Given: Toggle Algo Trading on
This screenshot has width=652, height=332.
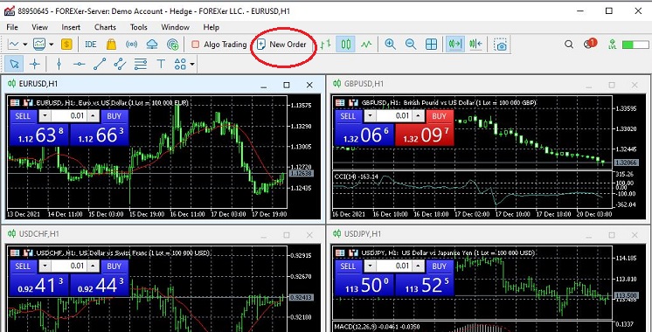Looking at the screenshot, I should pos(218,44).
